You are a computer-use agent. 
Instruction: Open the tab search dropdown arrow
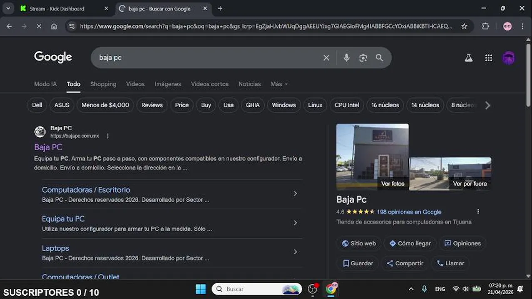point(8,8)
